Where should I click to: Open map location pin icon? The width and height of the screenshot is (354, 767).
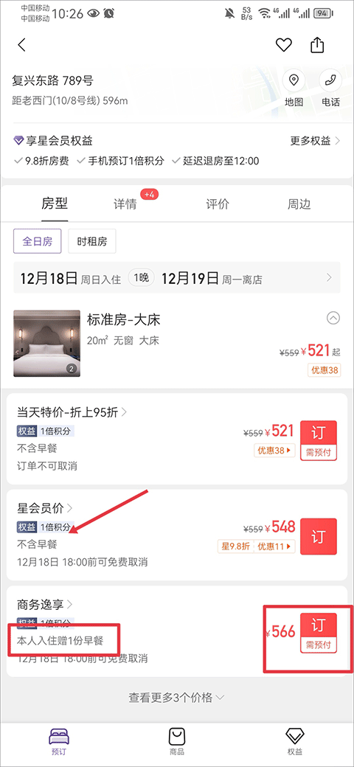(294, 80)
